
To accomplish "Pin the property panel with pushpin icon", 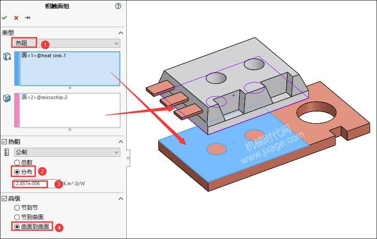I will click(28, 18).
